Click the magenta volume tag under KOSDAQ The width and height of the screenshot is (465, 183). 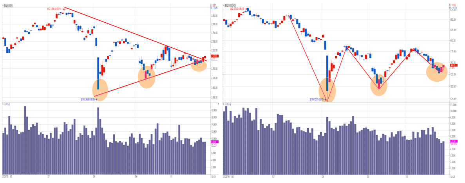click(x=453, y=141)
